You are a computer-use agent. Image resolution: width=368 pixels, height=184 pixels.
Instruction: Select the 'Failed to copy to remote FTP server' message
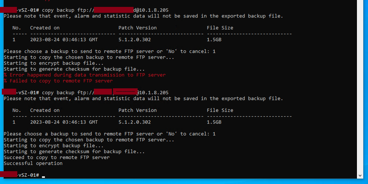point(58,81)
